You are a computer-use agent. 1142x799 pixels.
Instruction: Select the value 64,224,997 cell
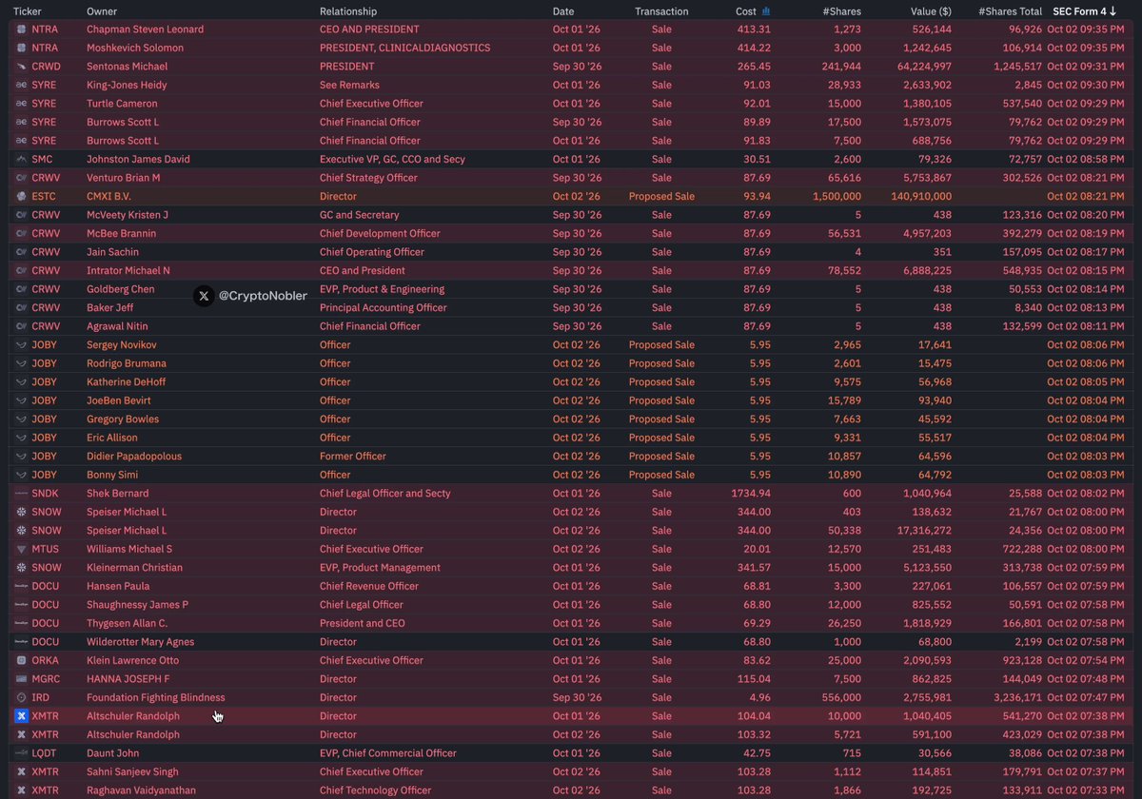(x=923, y=67)
